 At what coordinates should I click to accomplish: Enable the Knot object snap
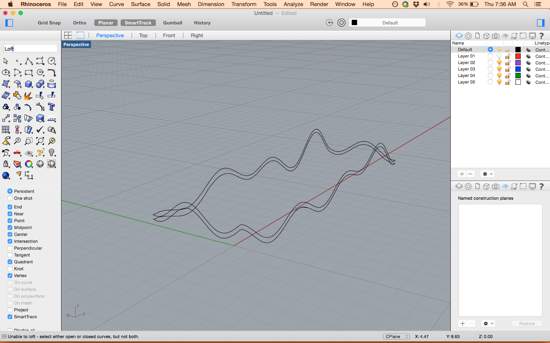[x=10, y=269]
